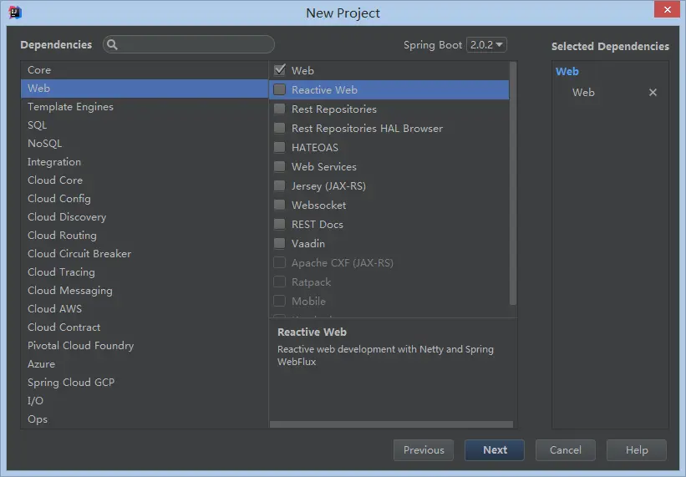Tick Rest Repositories HAL Browser checkbox

point(280,128)
